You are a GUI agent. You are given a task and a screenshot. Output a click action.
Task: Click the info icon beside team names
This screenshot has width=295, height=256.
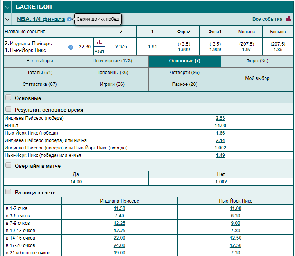[71, 47]
